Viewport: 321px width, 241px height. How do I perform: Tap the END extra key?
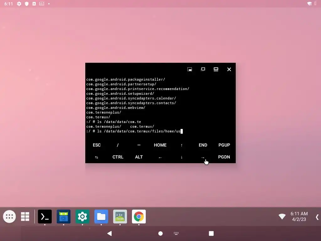tap(203, 145)
